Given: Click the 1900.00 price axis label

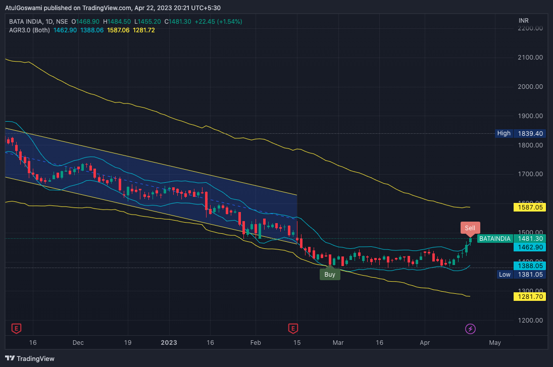Looking at the screenshot, I should [530, 116].
